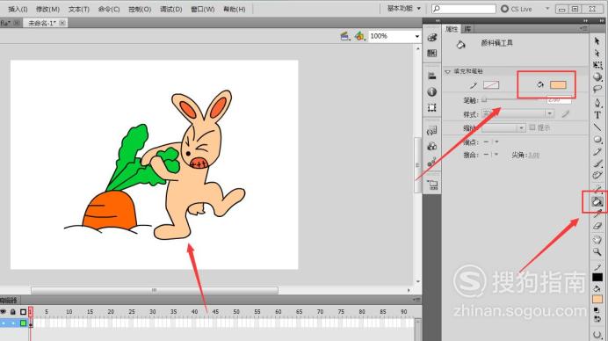Open the cap dropdown arrow
Image resolution: width=608 pixels, height=341 pixels.
pyautogui.click(x=496, y=142)
